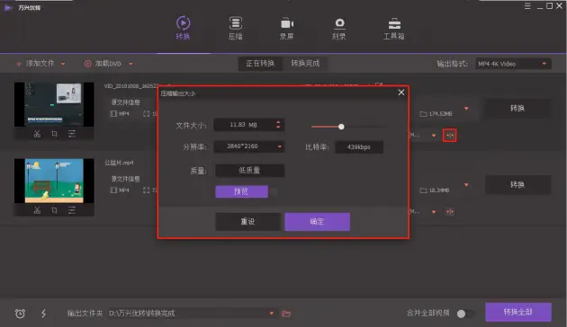The image size is (567, 327).
Task: Expand the output dropdown next to 174.52MB
Action: pos(466,109)
